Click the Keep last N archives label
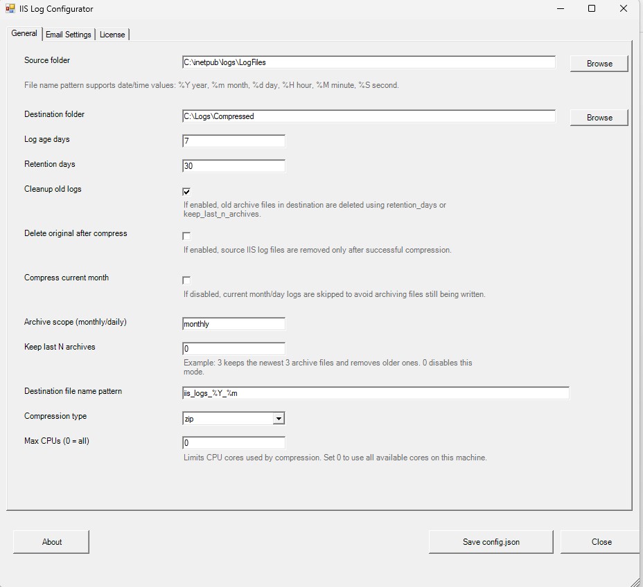 [x=60, y=347]
